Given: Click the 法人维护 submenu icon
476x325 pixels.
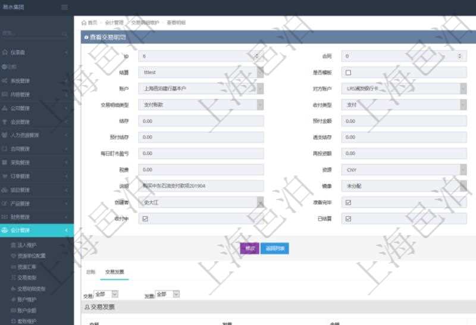Looking at the screenshot, I should click(13, 245).
